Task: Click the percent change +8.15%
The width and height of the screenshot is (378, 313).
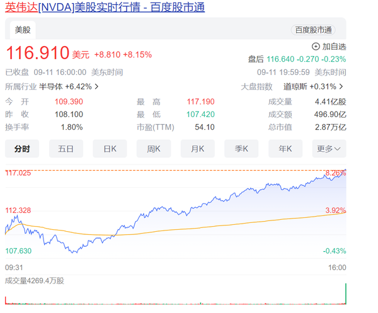Action: click(137, 55)
